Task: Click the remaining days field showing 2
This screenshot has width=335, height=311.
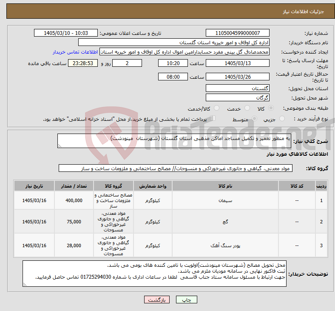Action: [x=127, y=63]
